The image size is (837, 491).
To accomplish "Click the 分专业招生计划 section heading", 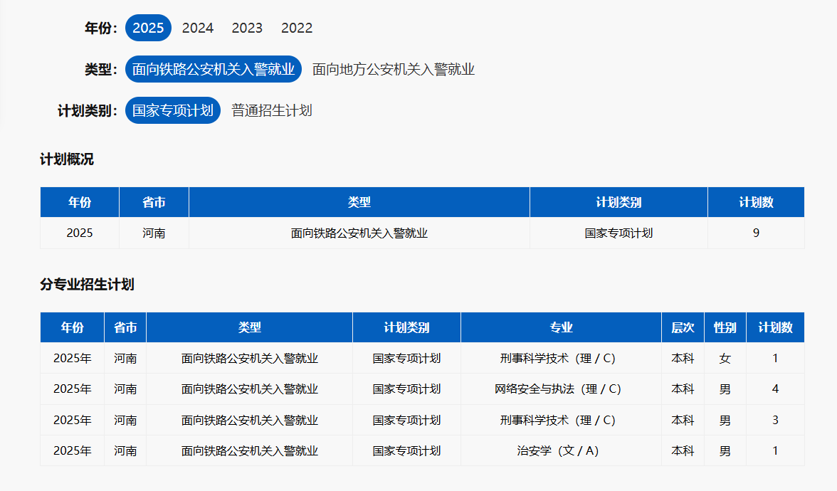I will click(87, 285).
